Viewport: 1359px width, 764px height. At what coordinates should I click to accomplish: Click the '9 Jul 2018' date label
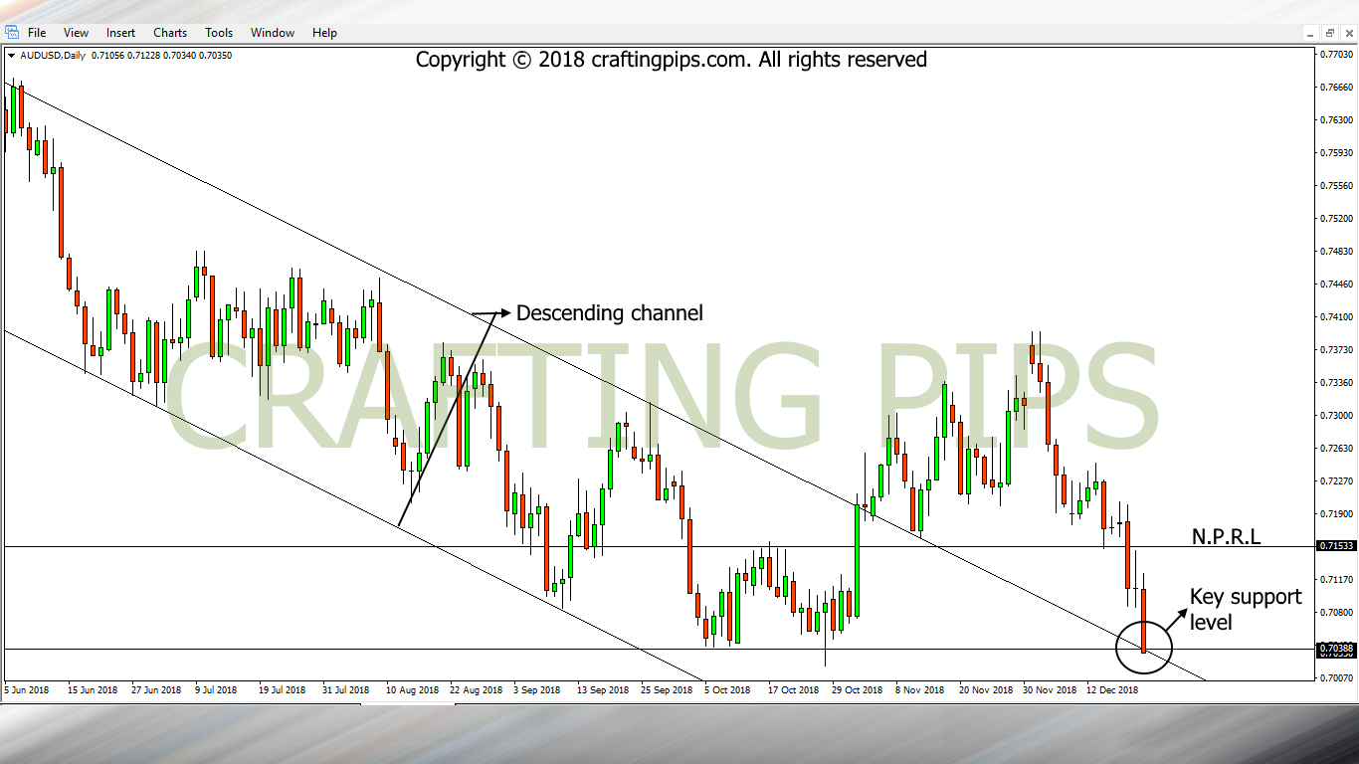coord(216,688)
